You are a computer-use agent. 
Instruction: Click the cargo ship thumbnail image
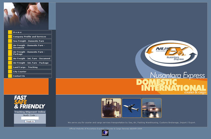tap(111, 108)
